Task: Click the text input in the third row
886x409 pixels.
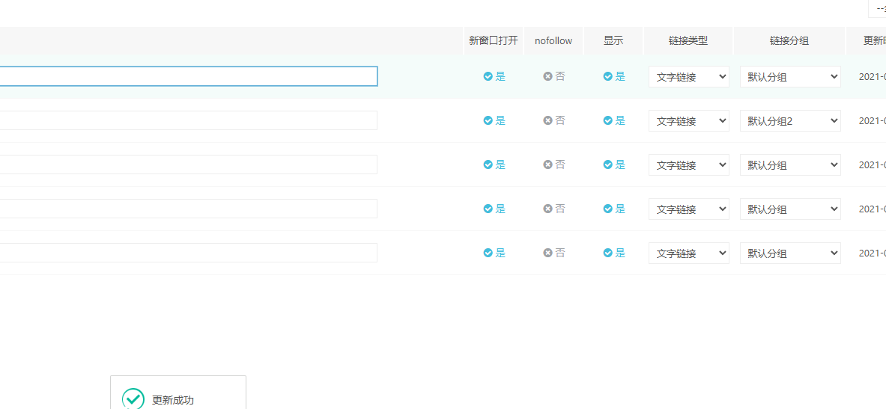Action: (x=189, y=164)
